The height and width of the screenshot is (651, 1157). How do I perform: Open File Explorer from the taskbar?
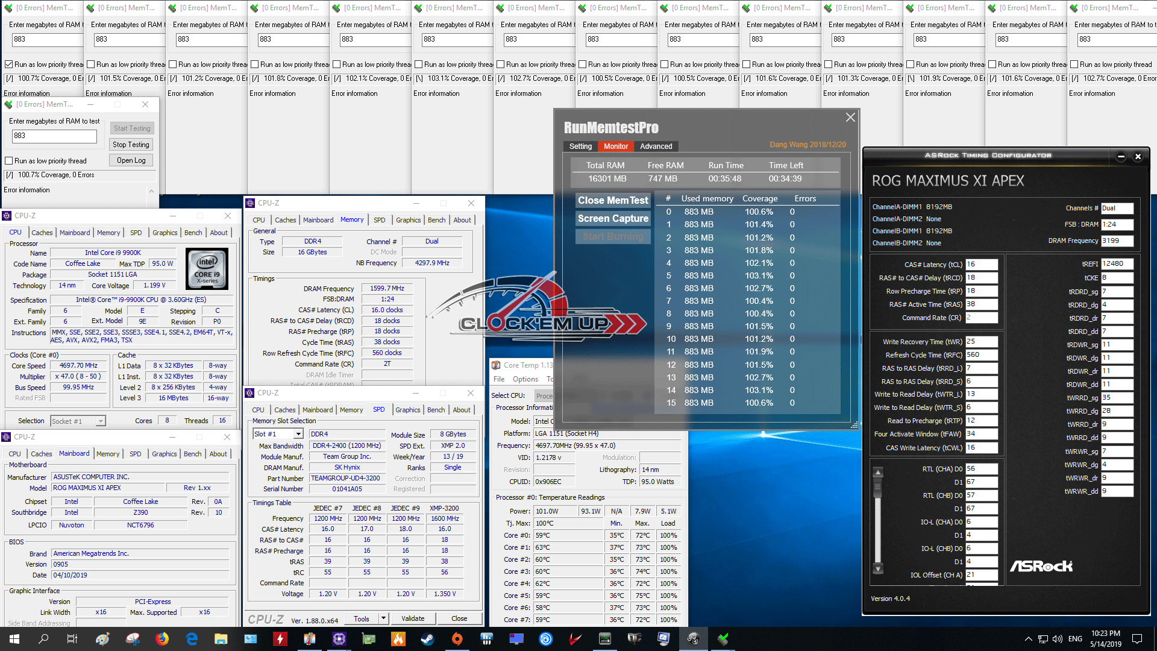click(221, 639)
